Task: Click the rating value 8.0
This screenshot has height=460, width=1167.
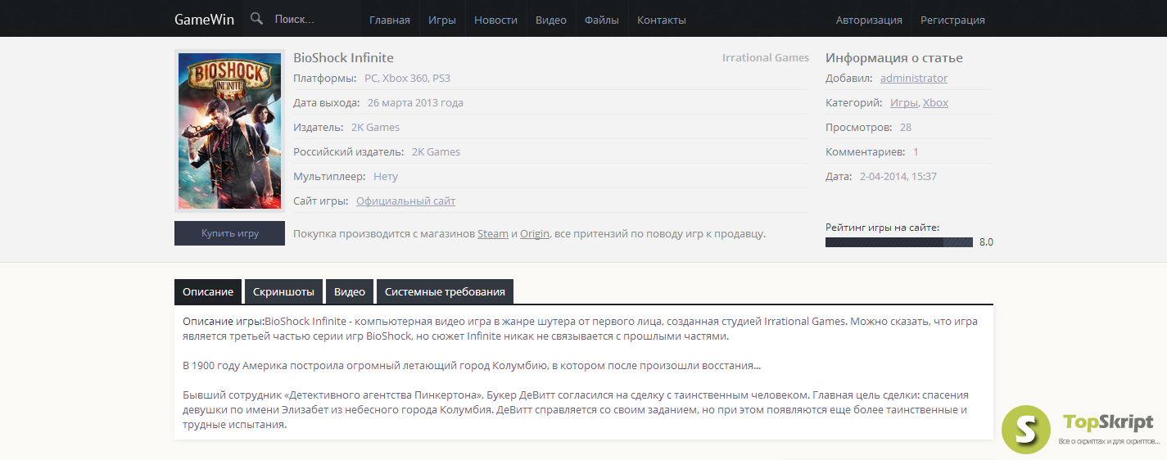Action: pyautogui.click(x=986, y=242)
